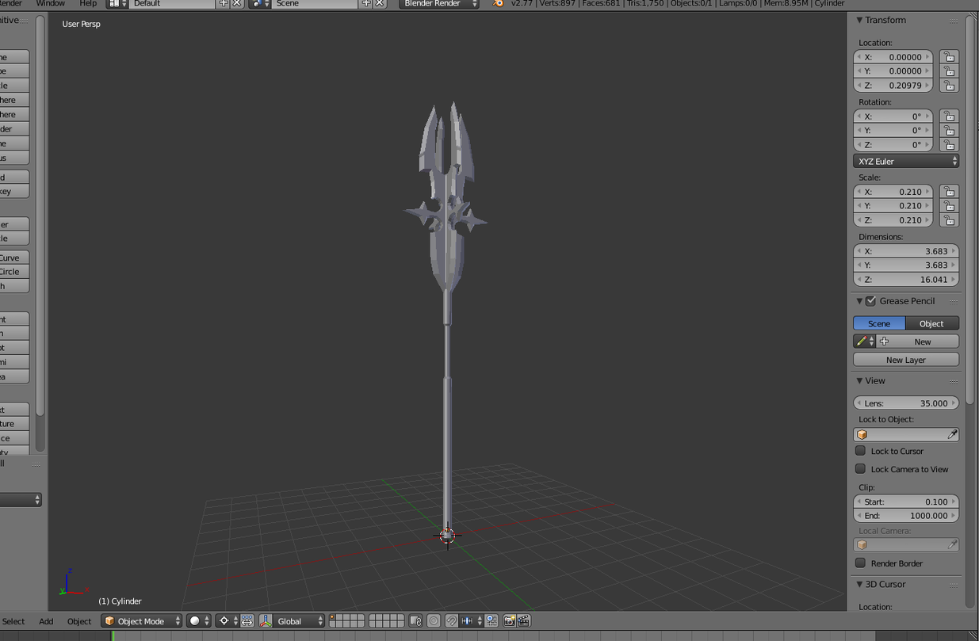Click the 3D cursor in viewport
The height and width of the screenshot is (641, 979).
pos(447,536)
